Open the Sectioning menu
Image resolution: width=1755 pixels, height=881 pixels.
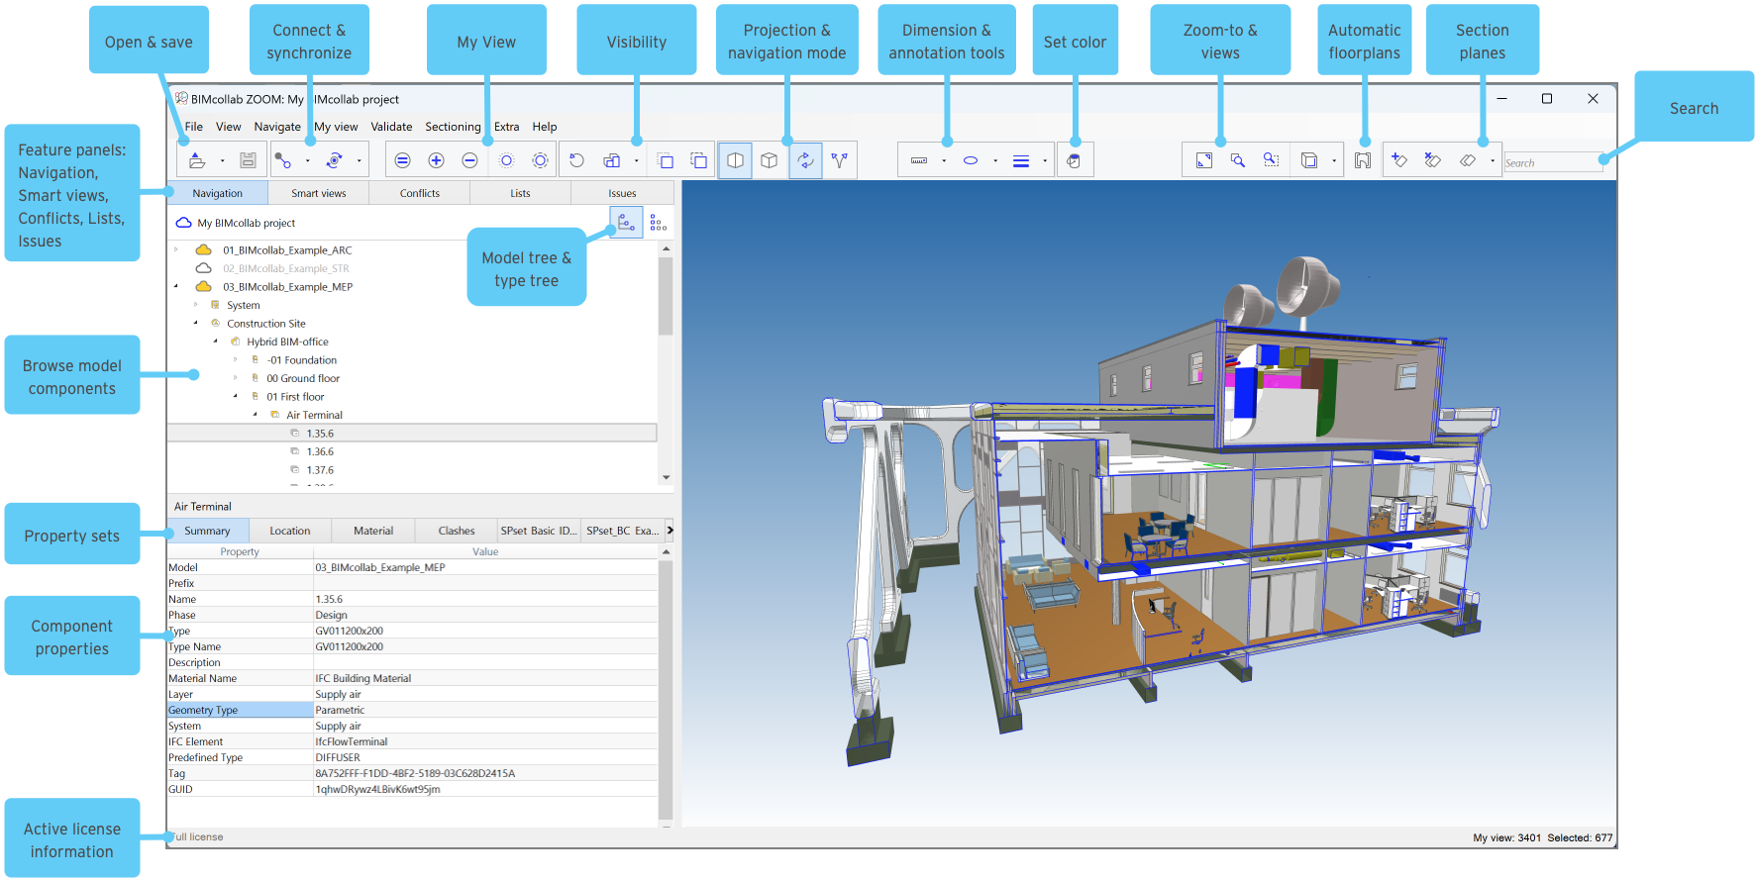pyautogui.click(x=453, y=127)
